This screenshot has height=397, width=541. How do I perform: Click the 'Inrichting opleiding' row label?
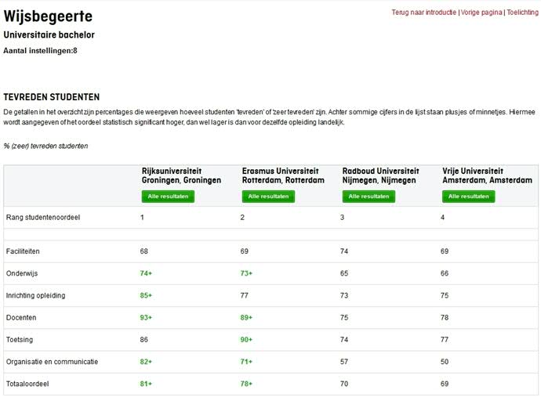coord(35,295)
